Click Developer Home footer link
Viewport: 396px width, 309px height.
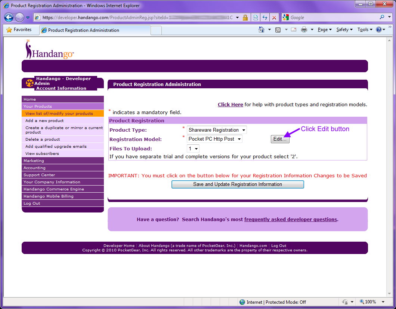[119, 245]
